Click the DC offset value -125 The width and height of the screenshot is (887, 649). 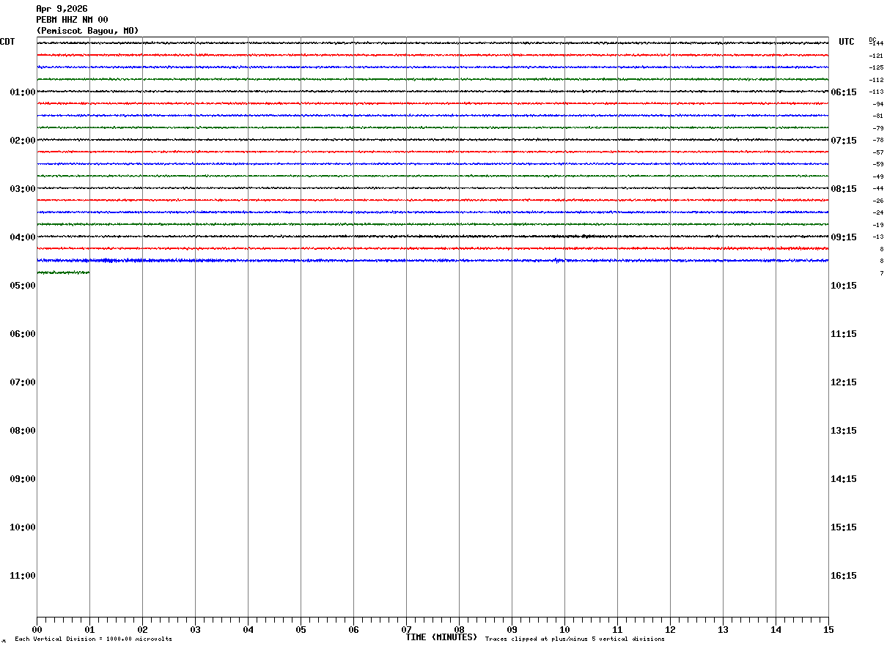[x=876, y=68]
